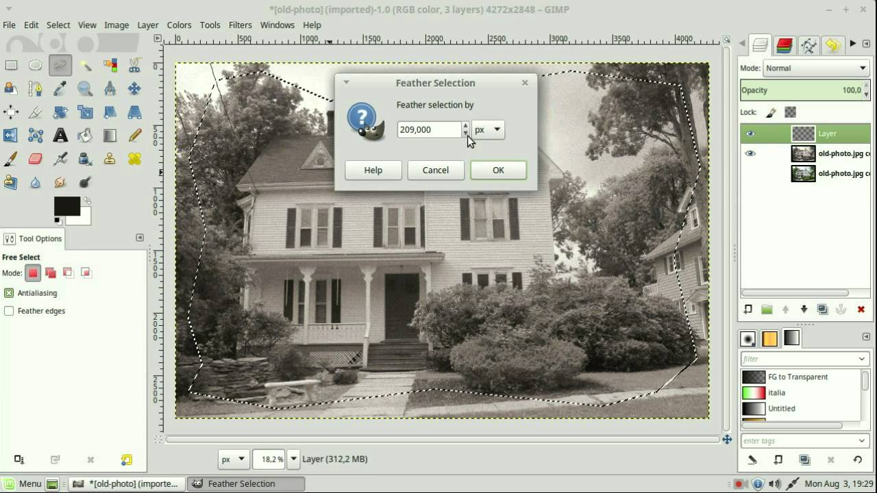The image size is (877, 493).
Task: Open the Filters menu
Action: click(x=240, y=25)
